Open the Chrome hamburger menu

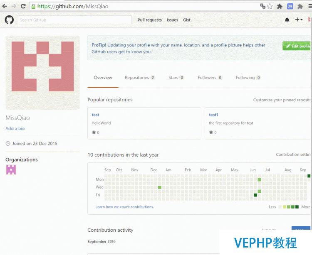(310, 6)
